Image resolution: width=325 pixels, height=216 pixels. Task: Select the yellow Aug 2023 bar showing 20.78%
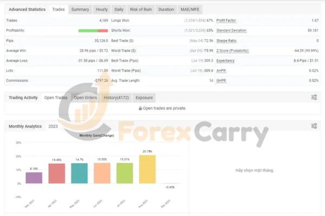point(146,169)
